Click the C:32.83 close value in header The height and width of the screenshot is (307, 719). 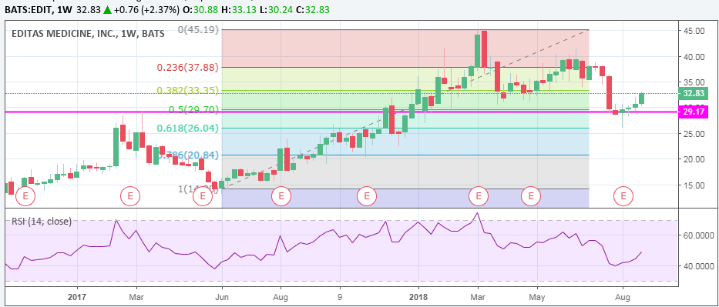coord(313,9)
